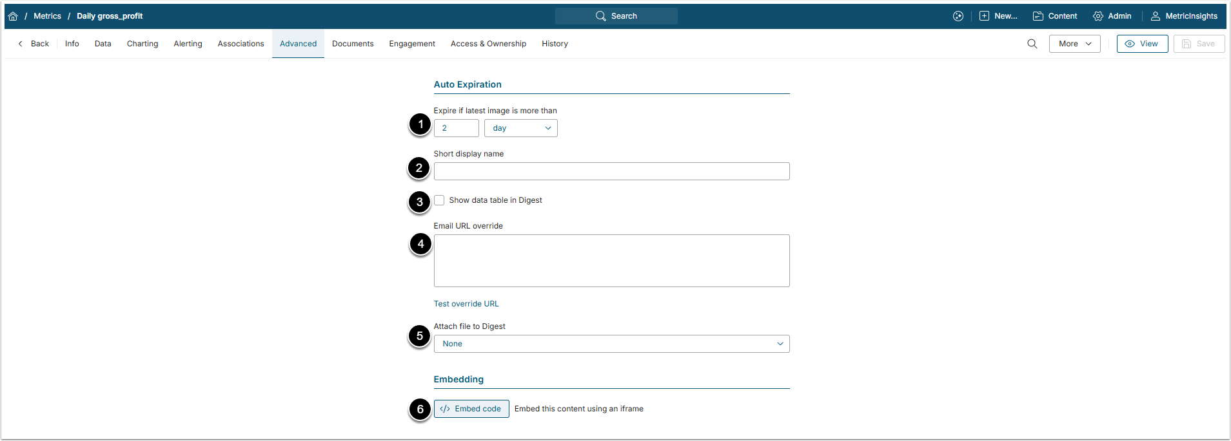Click the View button
1231x441 pixels.
pos(1142,44)
